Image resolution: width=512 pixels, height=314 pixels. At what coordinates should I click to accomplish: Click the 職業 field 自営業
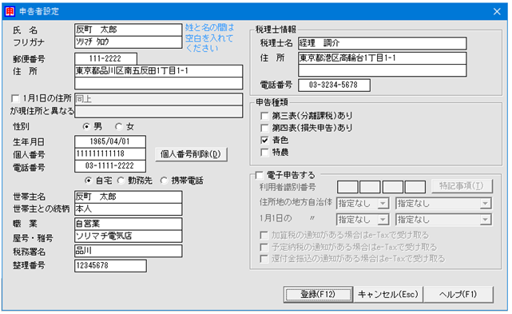pos(128,224)
